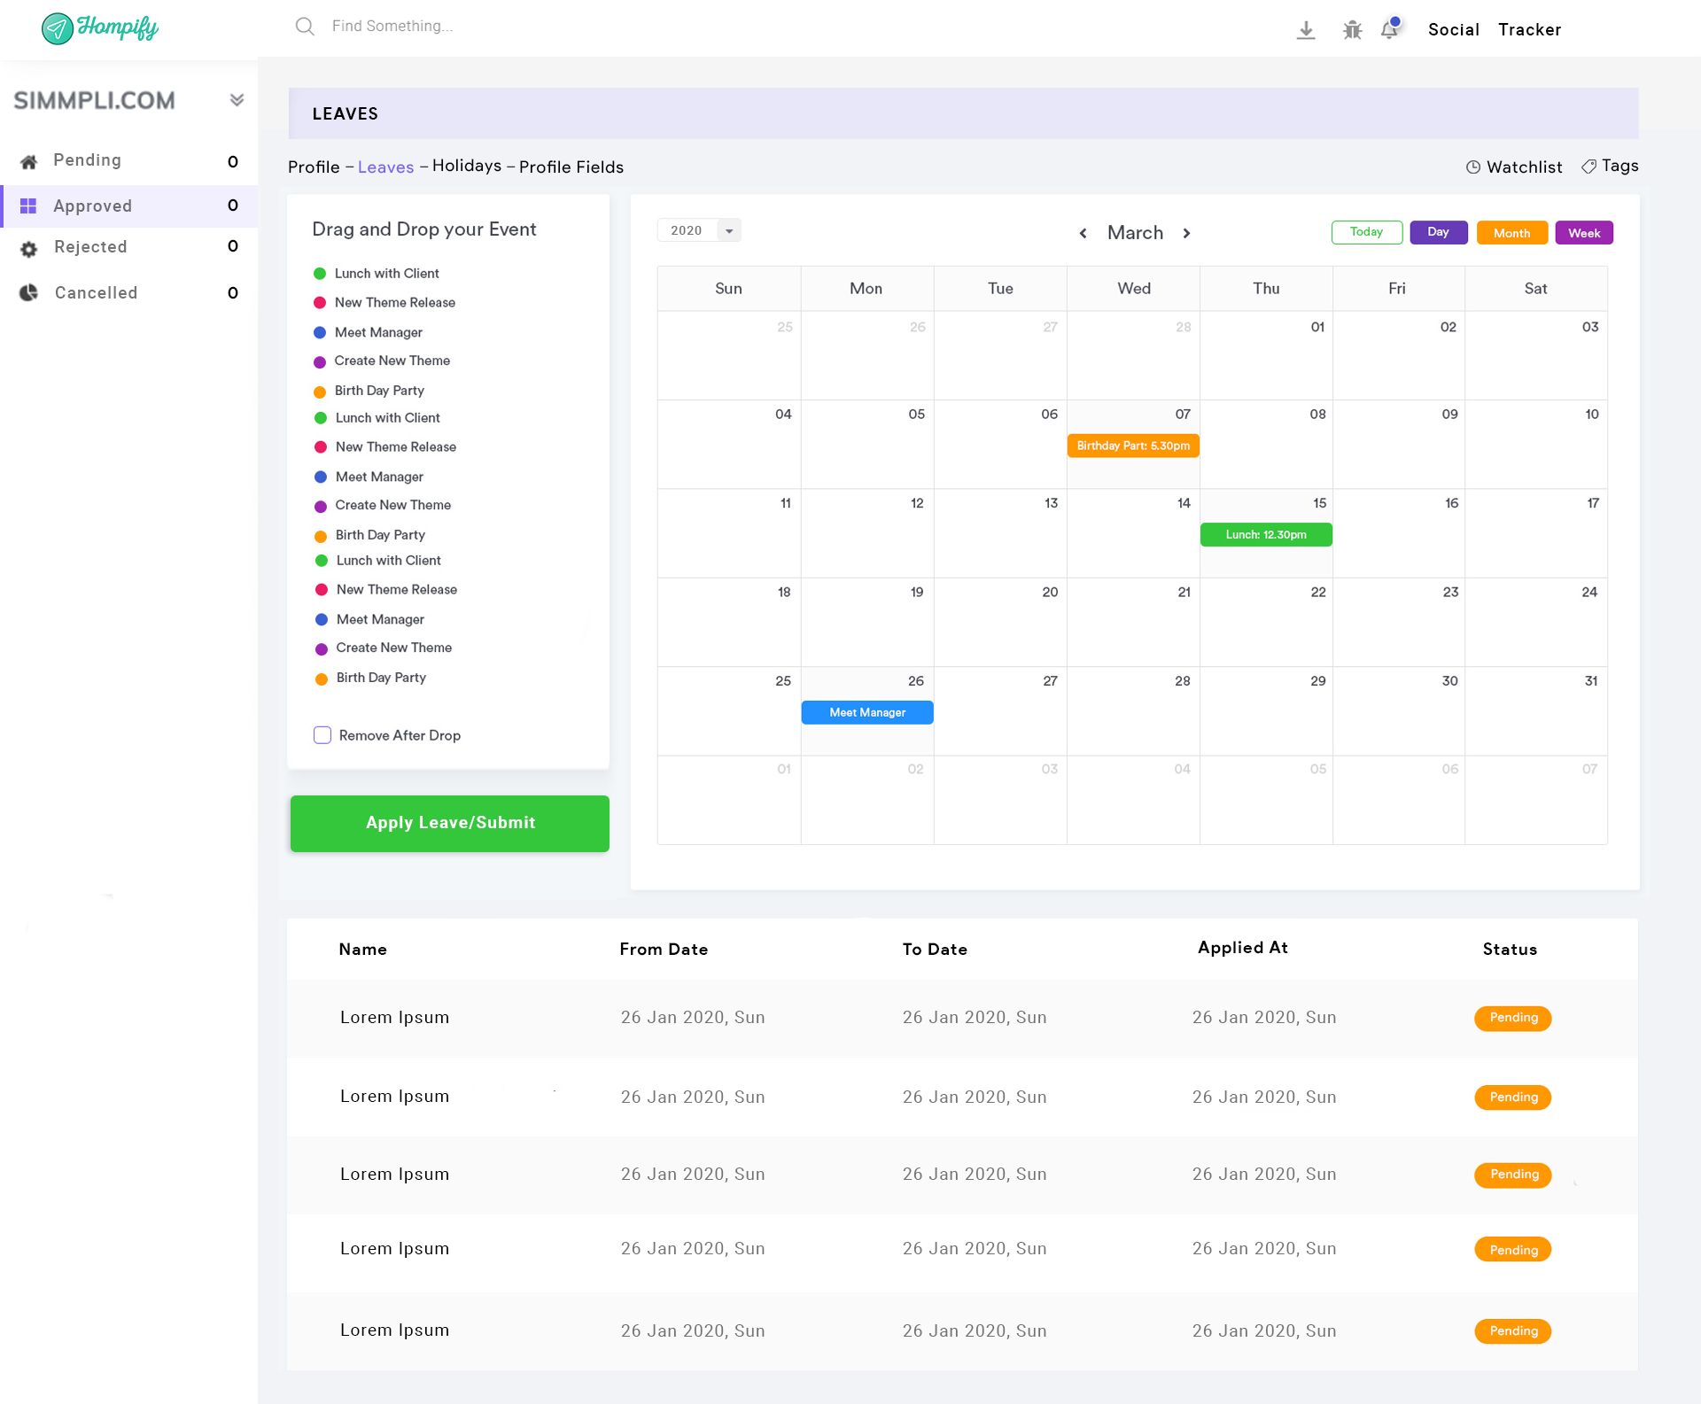This screenshot has height=1404, width=1701.
Task: Click the Hompify logo
Action: coord(100,28)
